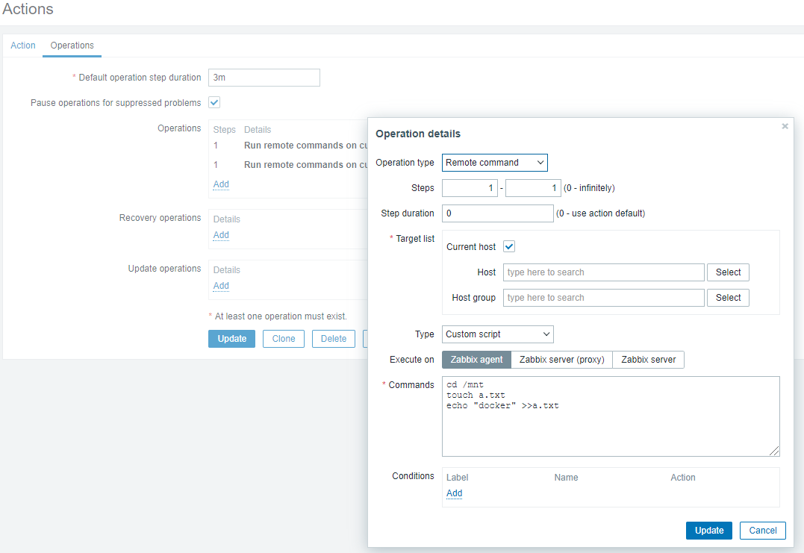Image resolution: width=804 pixels, height=553 pixels.
Task: Switch to the Action tab
Action: pos(22,46)
